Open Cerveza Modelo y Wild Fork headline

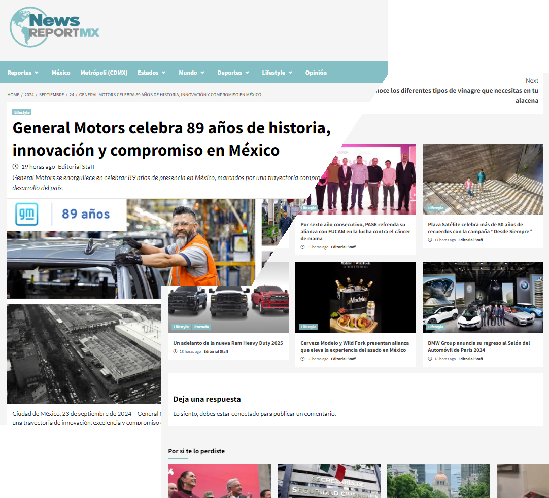pyautogui.click(x=354, y=346)
